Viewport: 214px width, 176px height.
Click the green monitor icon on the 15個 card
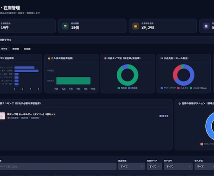(65, 26)
